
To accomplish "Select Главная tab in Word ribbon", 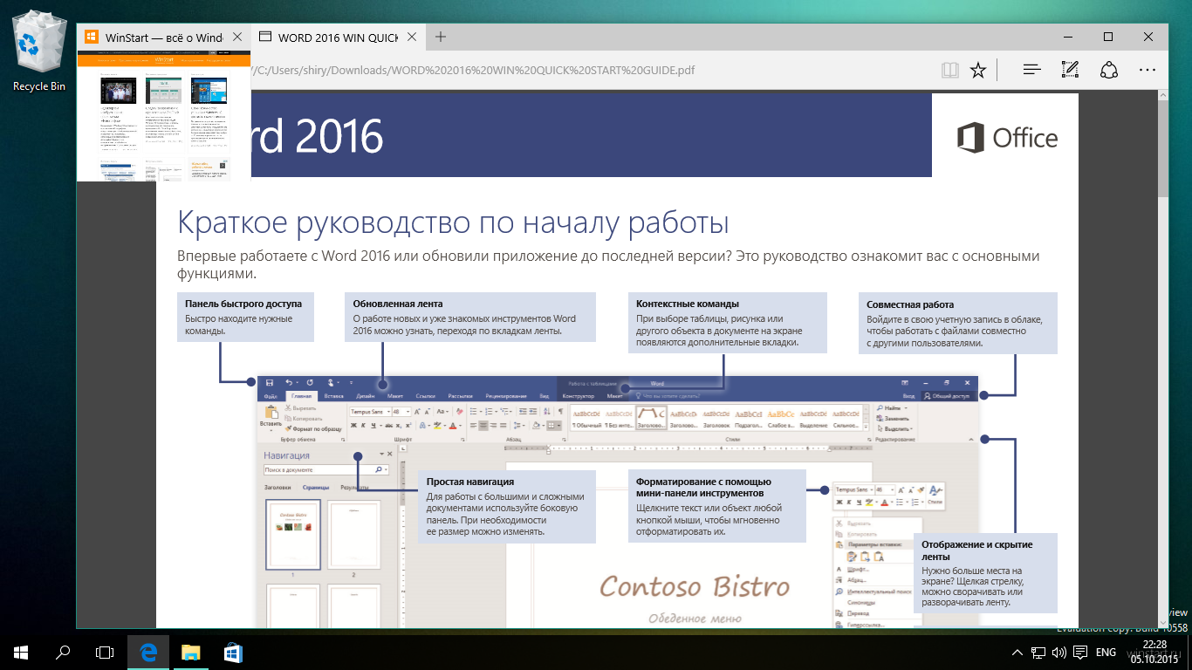I will 302,396.
